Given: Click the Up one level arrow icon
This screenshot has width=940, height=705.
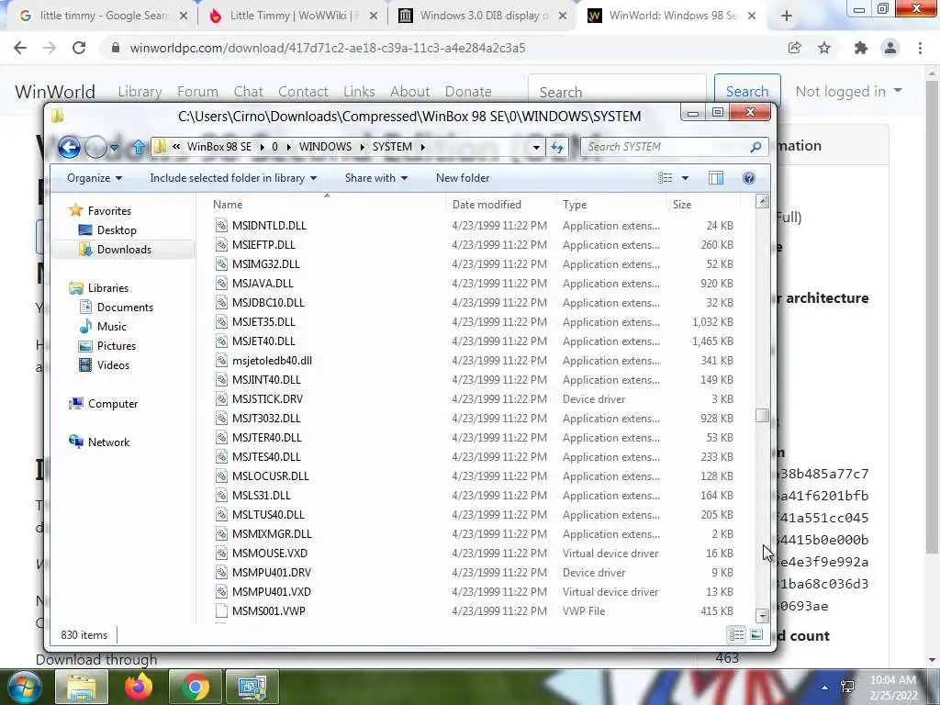Looking at the screenshot, I should [x=139, y=147].
